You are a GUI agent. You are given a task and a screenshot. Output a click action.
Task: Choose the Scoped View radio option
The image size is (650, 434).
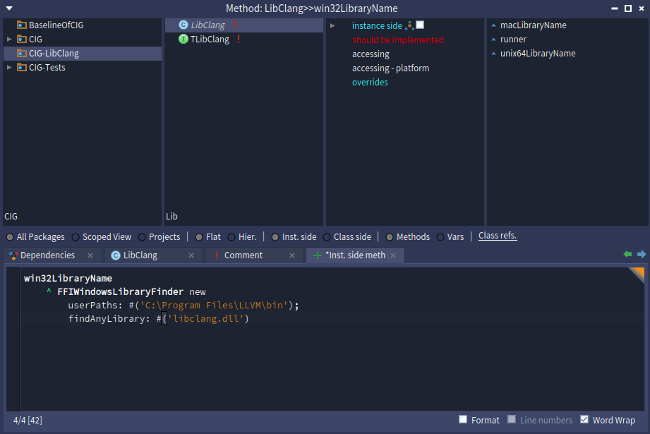tap(76, 237)
